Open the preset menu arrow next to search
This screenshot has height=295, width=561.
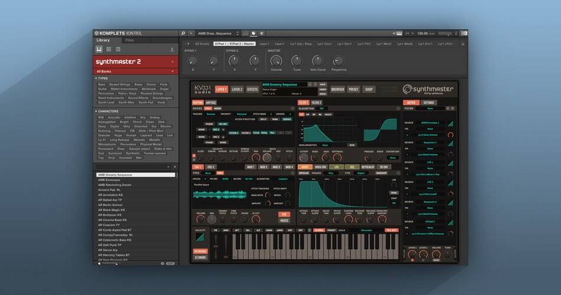coord(191,33)
